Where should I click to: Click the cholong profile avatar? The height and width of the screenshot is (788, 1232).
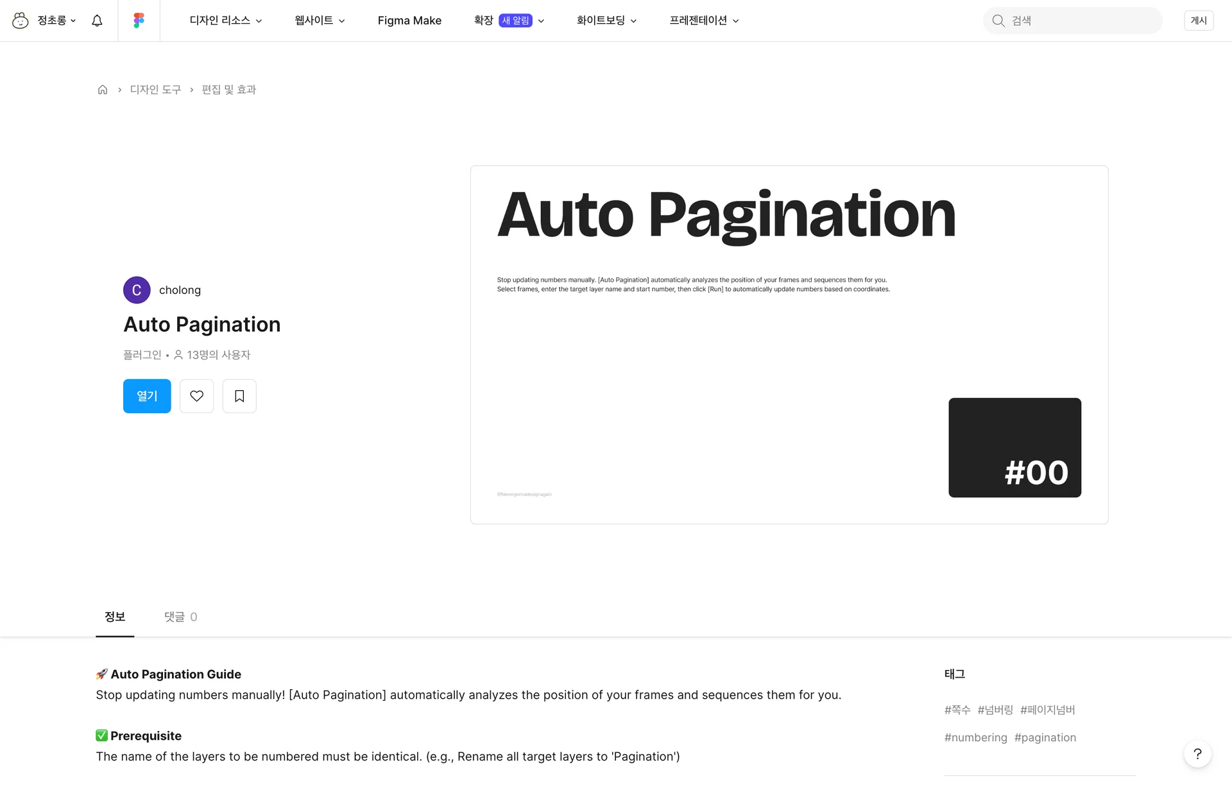(x=137, y=290)
